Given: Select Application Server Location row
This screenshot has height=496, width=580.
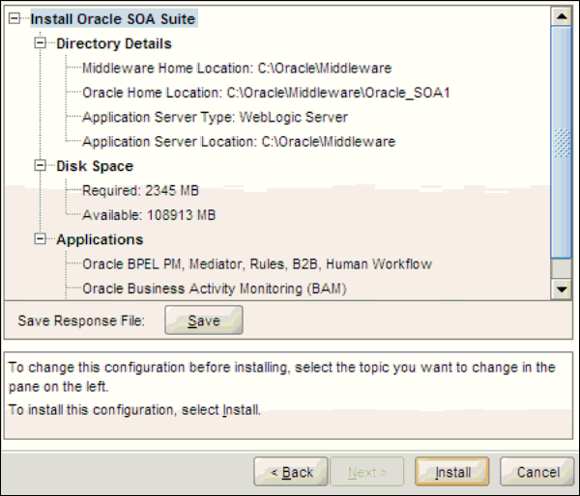Looking at the screenshot, I should pyautogui.click(x=239, y=142).
